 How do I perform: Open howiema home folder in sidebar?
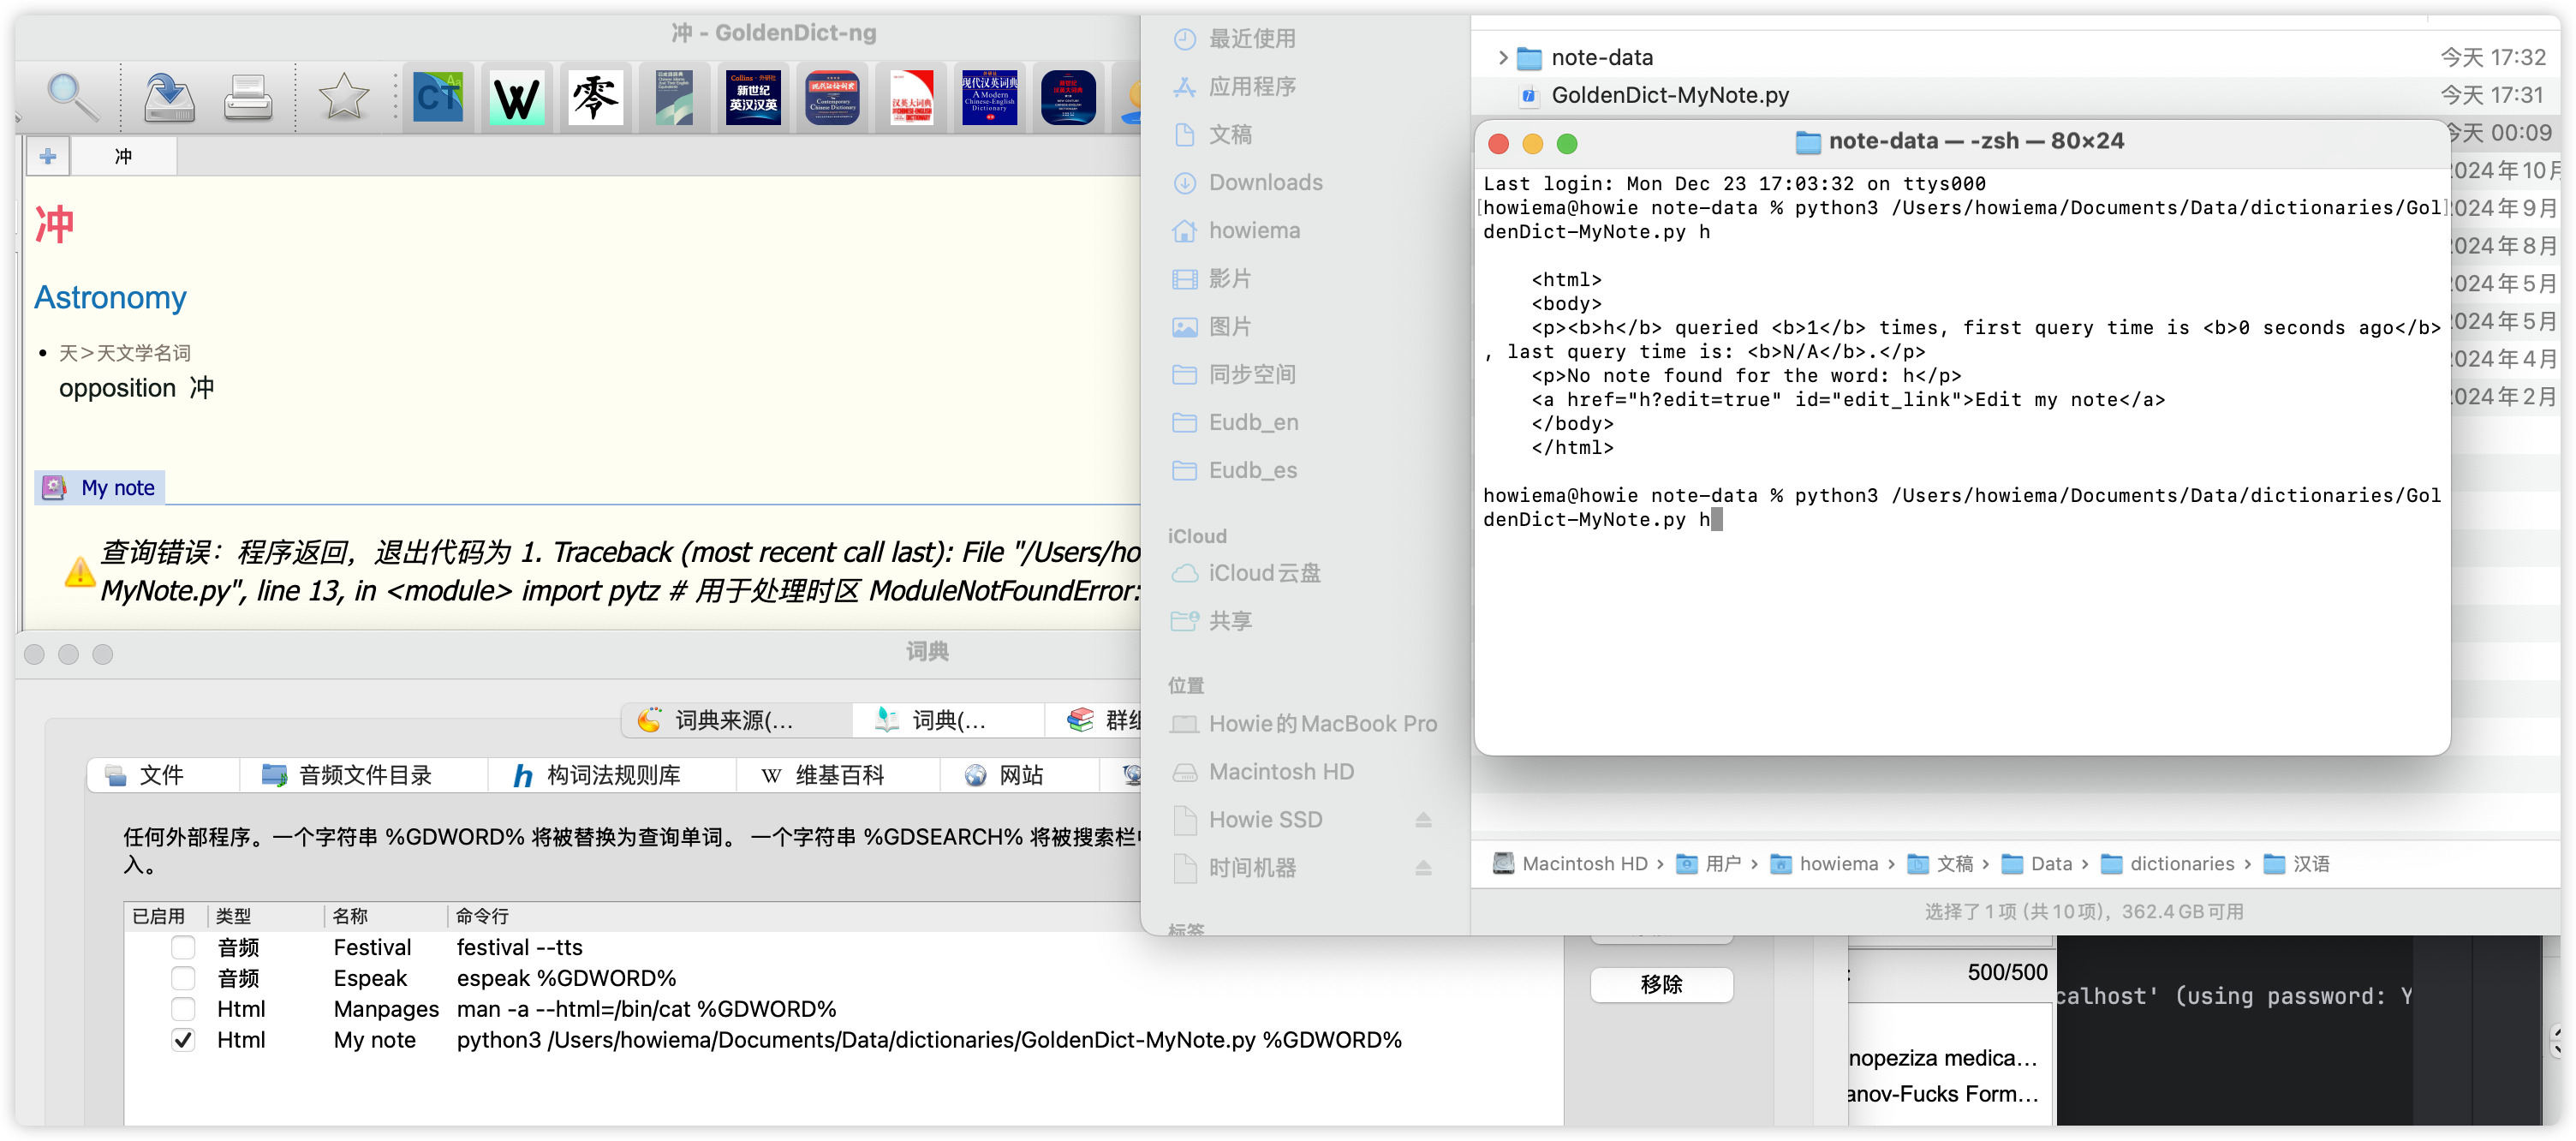tap(1253, 231)
